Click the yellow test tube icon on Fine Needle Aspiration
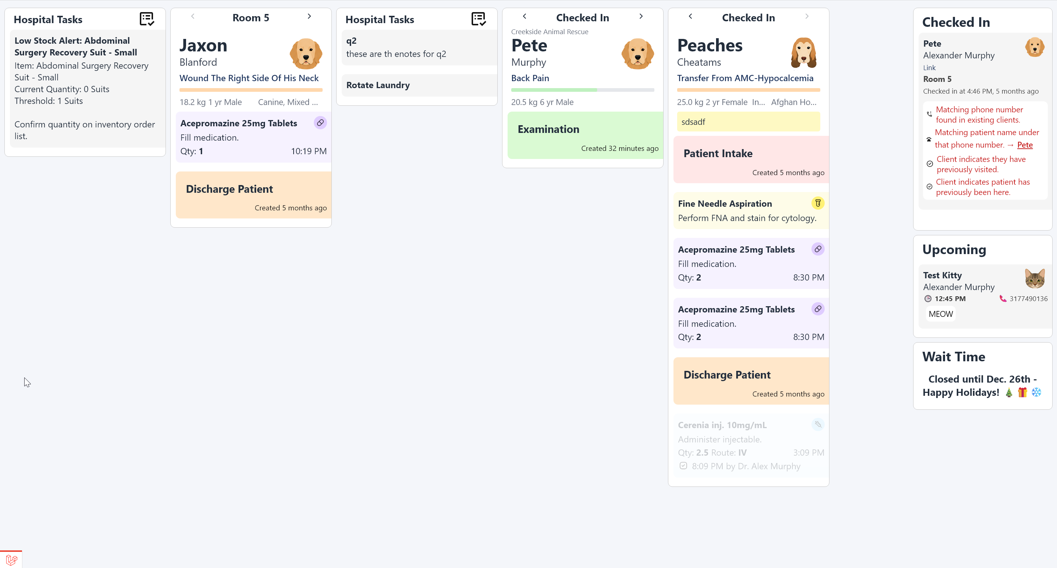 pos(818,203)
